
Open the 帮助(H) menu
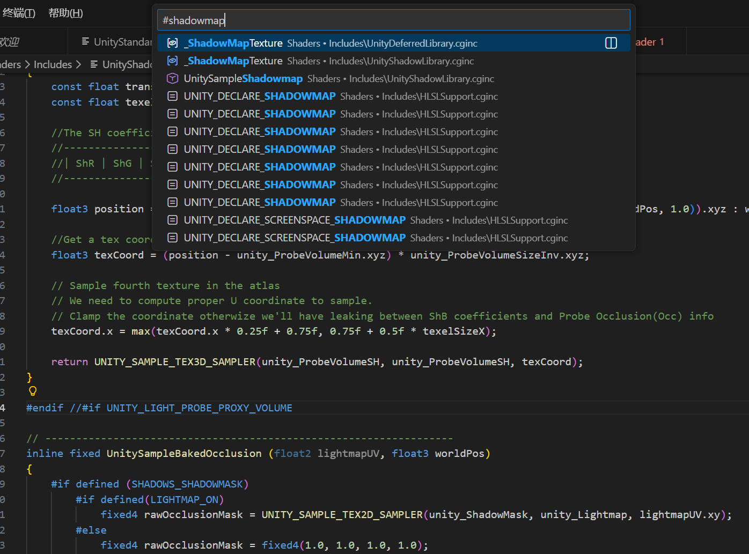pos(65,13)
